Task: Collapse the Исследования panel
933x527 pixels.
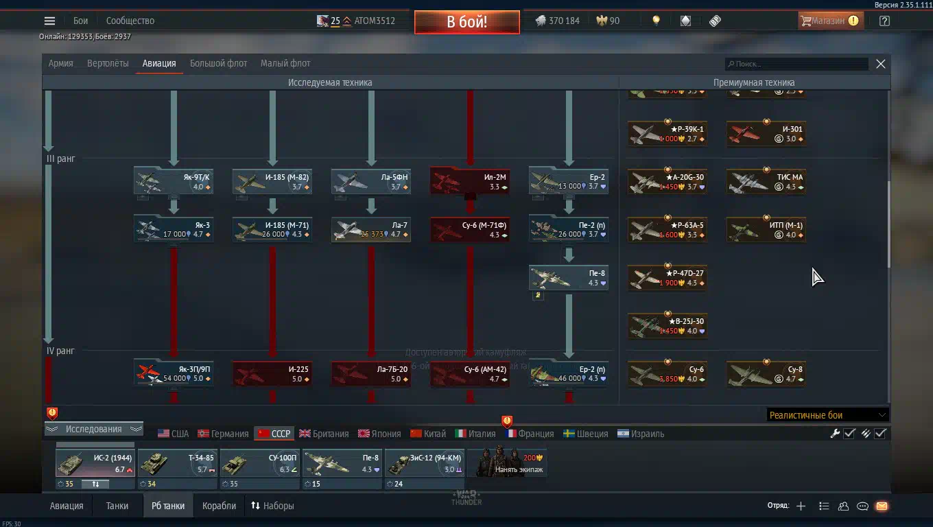Action: (x=93, y=429)
